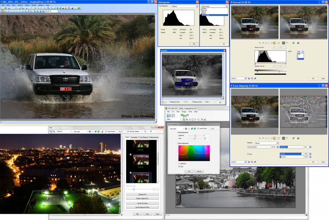
Task: Open the Filters menu in IMG_0061 Editor
Action: (27, 5)
